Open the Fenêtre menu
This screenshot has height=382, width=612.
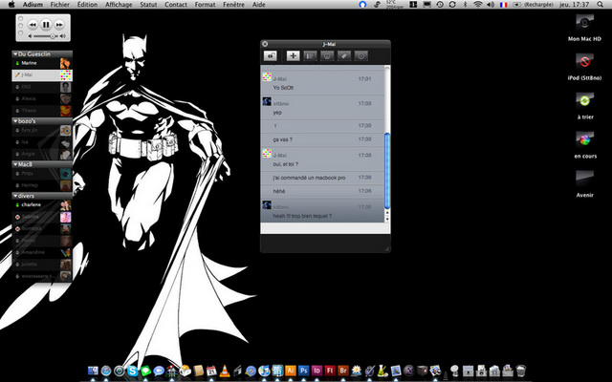point(233,5)
